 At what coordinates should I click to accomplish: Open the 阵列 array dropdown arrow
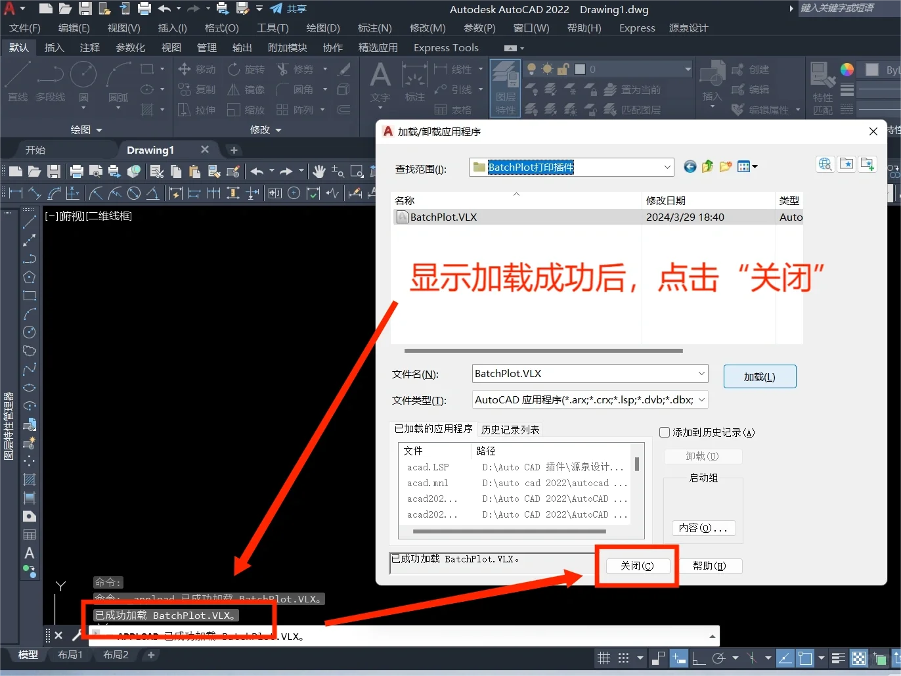322,110
